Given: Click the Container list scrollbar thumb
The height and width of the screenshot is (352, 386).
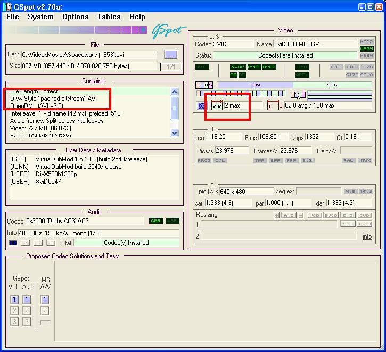Looking at the screenshot, I should (x=174, y=108).
